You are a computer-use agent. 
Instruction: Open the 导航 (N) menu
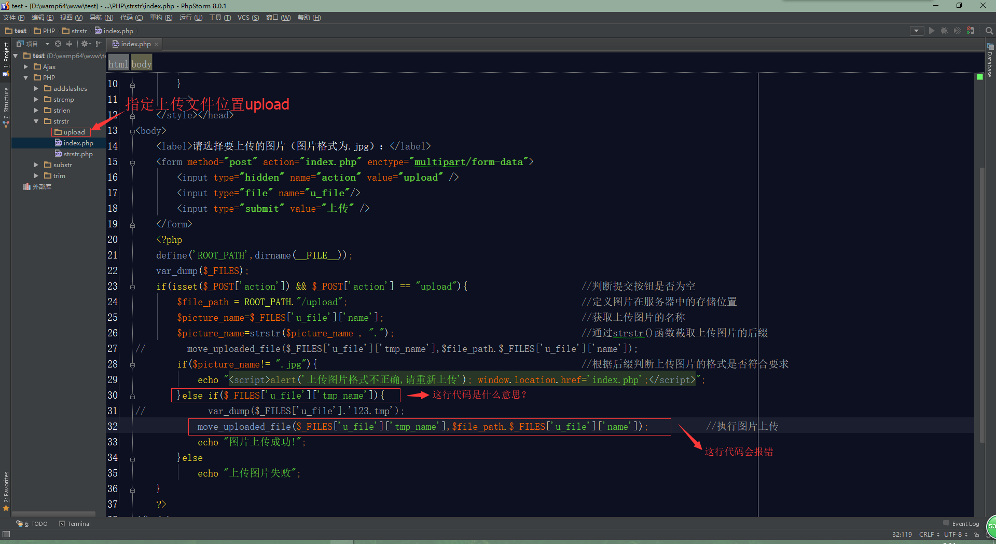point(101,18)
